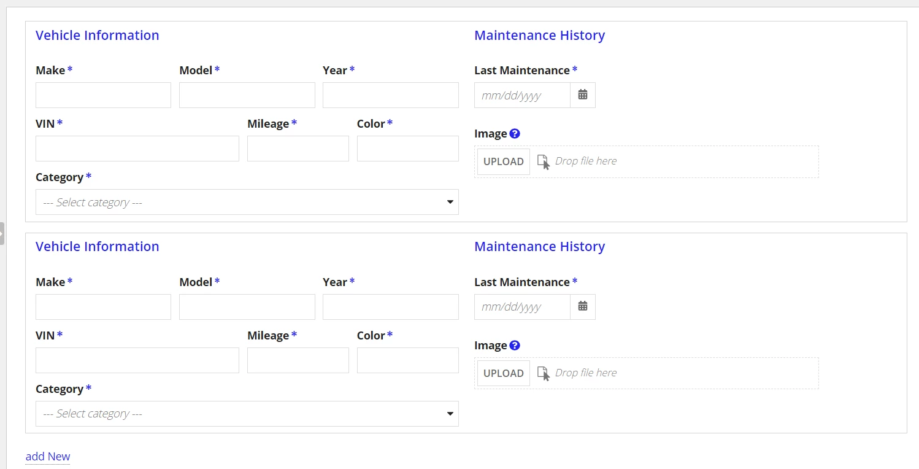Open second Category select dropdown
Viewport: 919px width, 469px height.
247,414
